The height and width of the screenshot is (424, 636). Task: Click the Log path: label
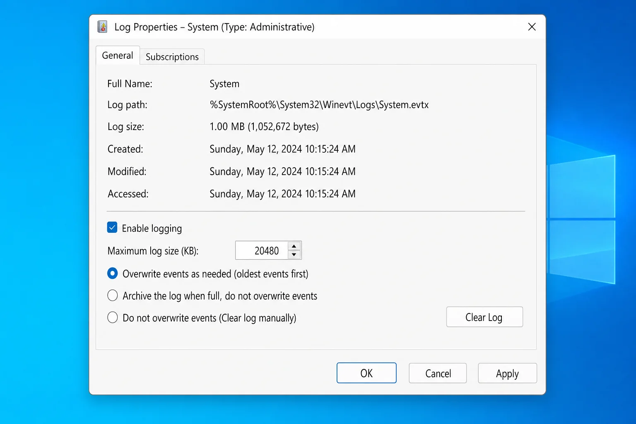click(128, 105)
